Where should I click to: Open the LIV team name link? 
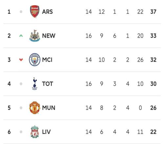(x=46, y=132)
